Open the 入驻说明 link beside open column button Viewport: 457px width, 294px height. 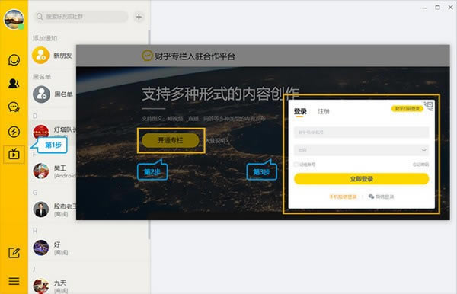coord(217,141)
